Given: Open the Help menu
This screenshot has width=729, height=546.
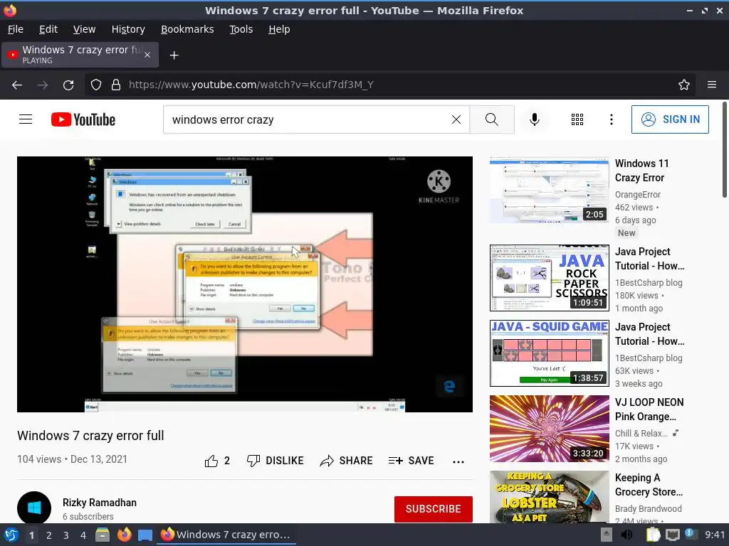Looking at the screenshot, I should pos(279,29).
